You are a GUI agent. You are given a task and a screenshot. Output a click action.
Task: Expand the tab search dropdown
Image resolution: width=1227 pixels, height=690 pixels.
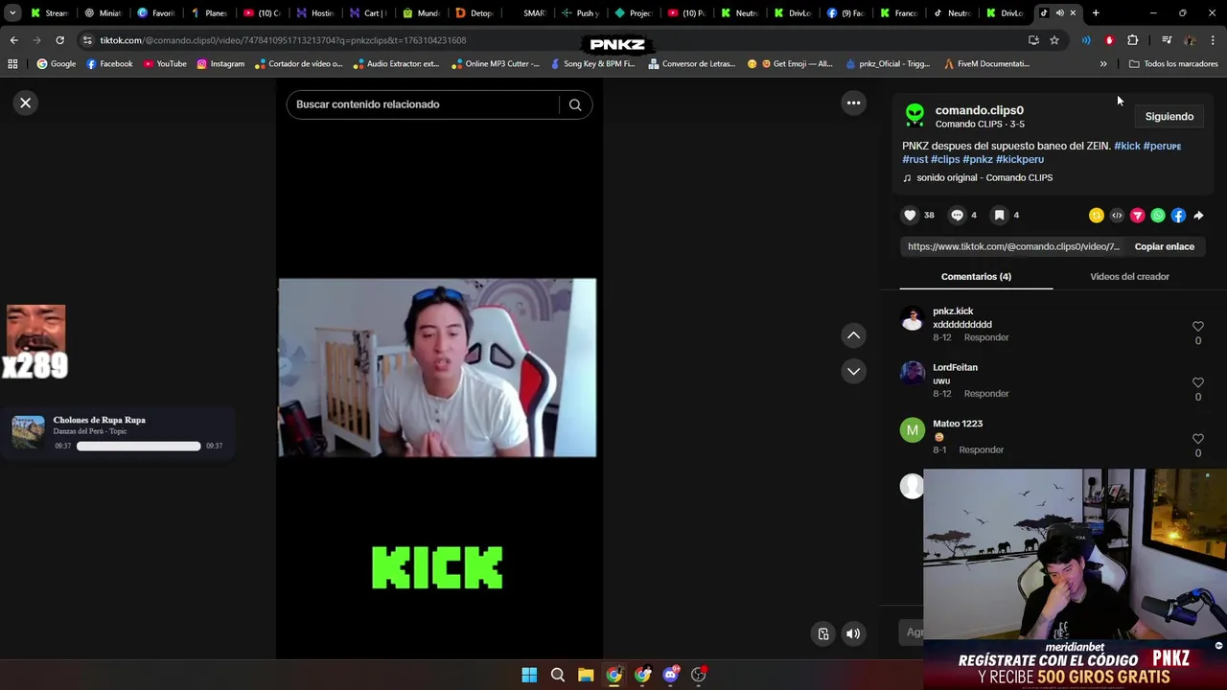[x=12, y=13]
